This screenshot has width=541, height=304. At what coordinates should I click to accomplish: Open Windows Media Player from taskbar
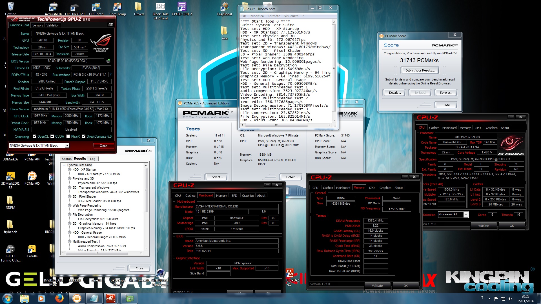point(42,298)
